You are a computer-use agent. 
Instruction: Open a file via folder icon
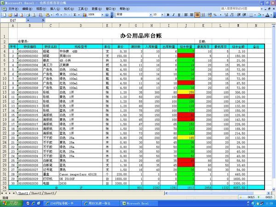(x=10, y=15)
